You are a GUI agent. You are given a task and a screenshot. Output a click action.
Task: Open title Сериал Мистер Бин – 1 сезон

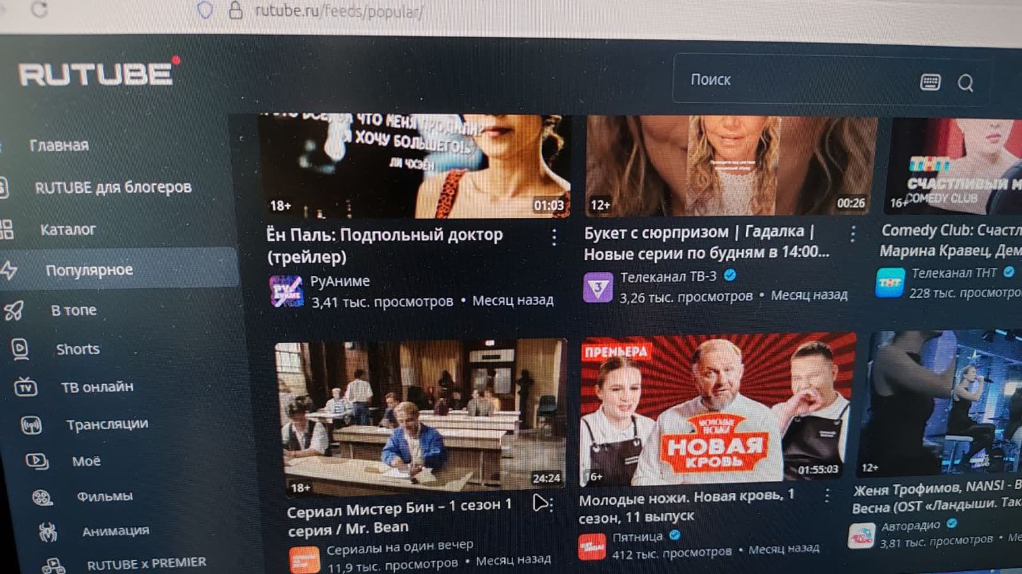point(400,517)
